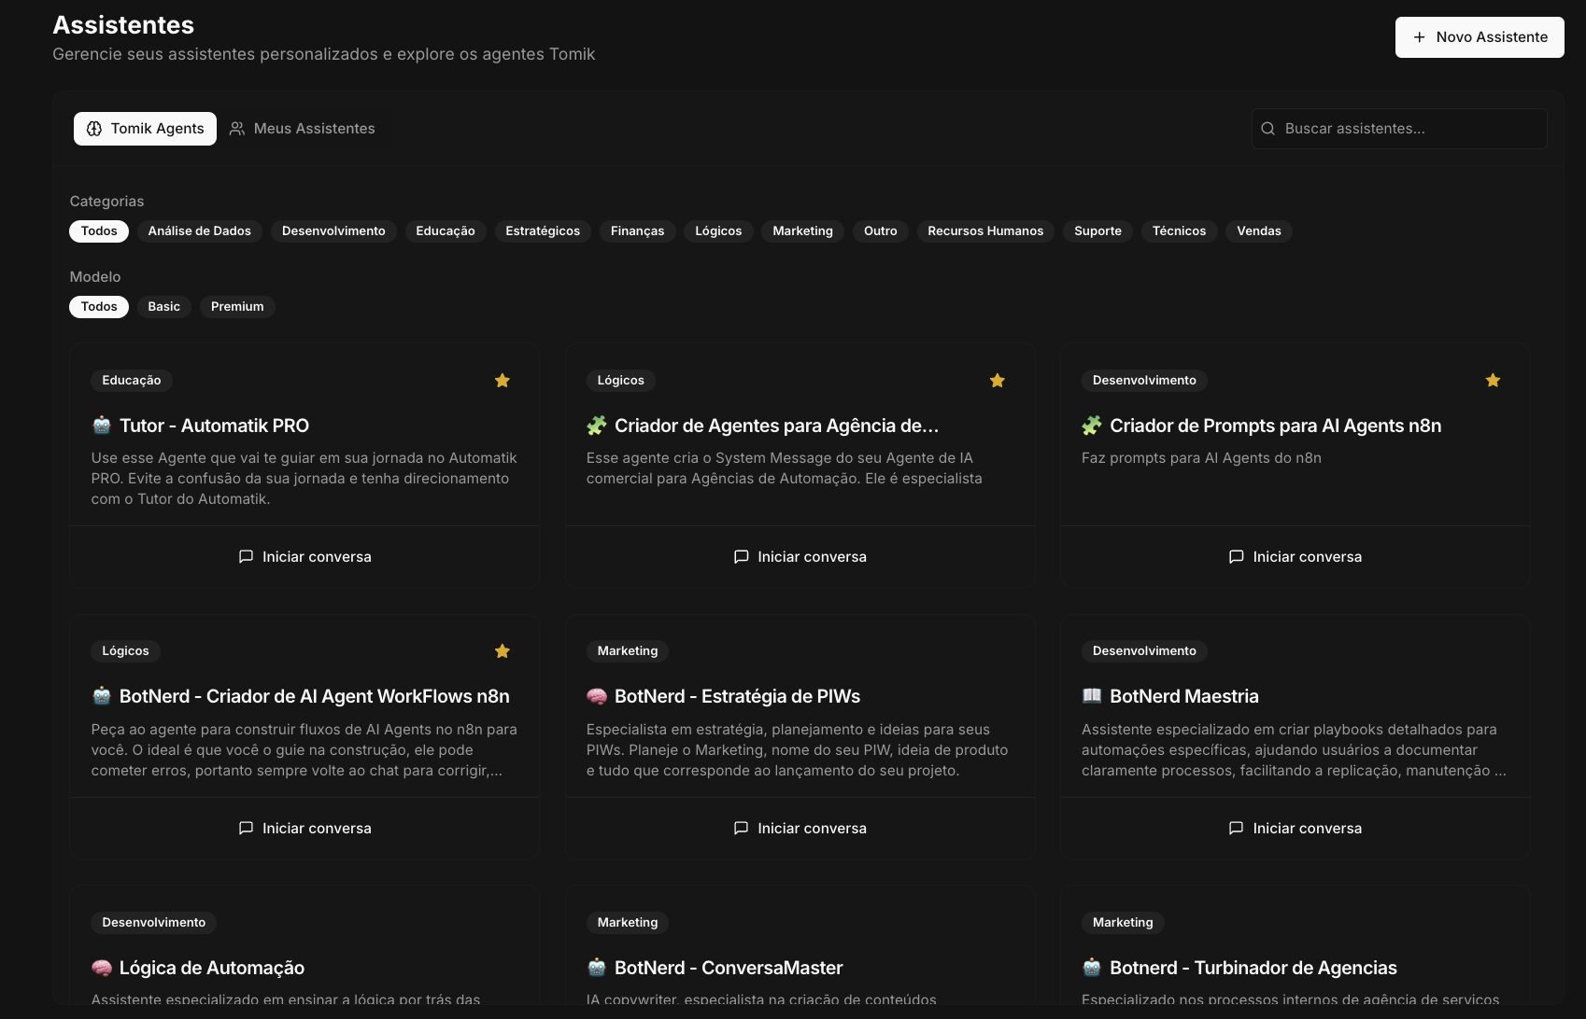Click the people icon in Meus Assistentes tab
The height and width of the screenshot is (1019, 1586).
point(237,129)
